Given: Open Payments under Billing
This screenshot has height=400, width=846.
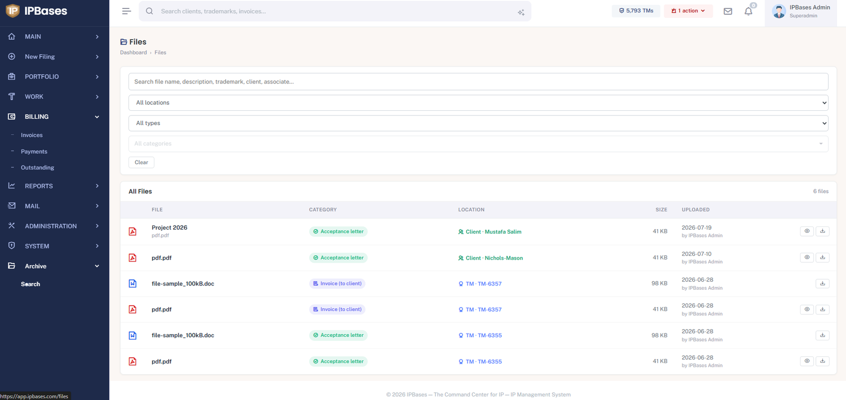Looking at the screenshot, I should point(34,151).
